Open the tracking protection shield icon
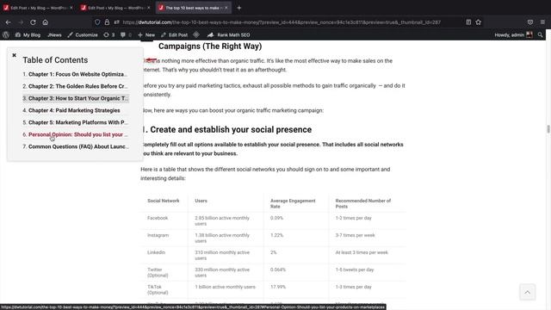 point(97,22)
